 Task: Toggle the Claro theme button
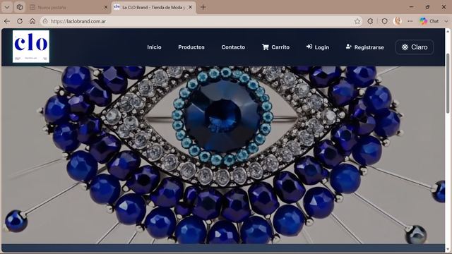pos(415,47)
